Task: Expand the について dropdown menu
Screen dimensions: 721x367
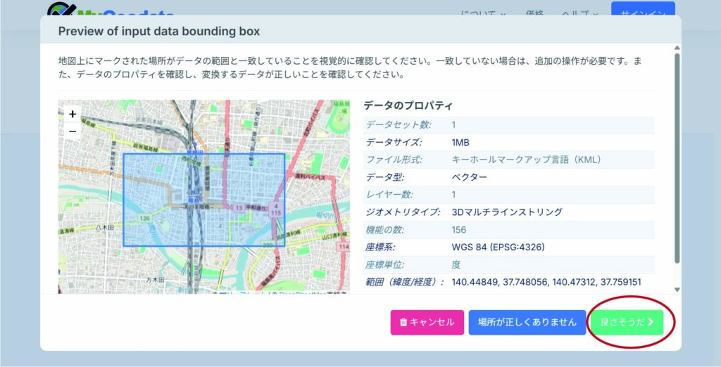Action: 483,14
